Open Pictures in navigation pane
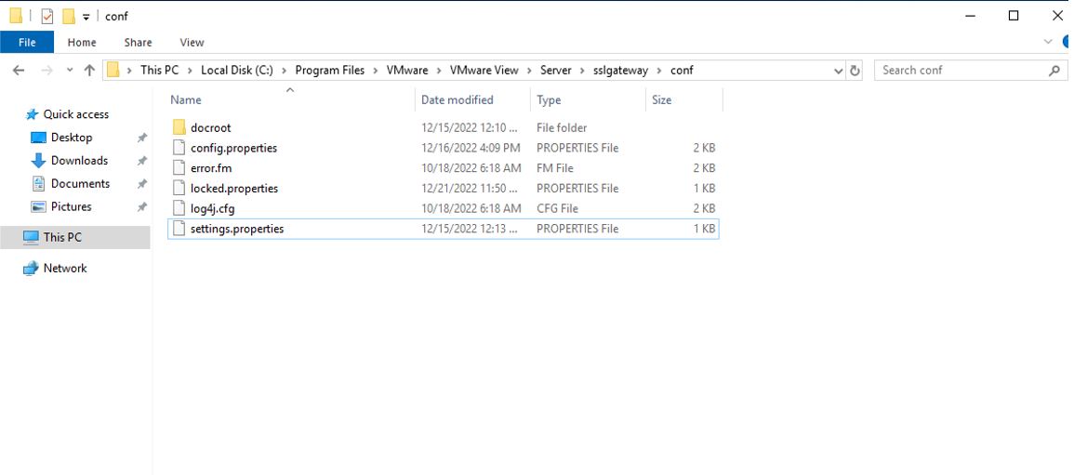Viewport: 1074px width, 475px height. 72,206
